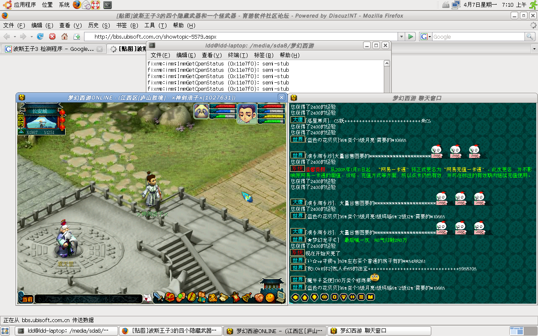Screen dimensions: 538x336
Task: Click the golden bell icon in game toolbar
Action: point(247,297)
